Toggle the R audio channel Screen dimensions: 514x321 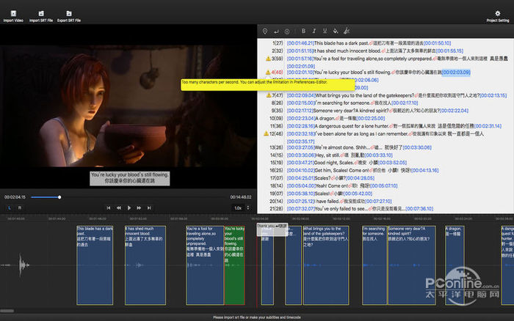click(20, 207)
